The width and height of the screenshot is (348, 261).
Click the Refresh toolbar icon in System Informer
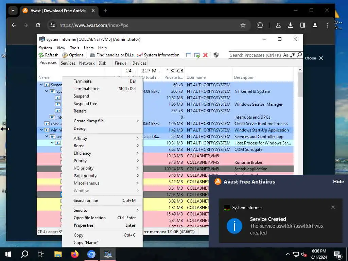point(48,55)
